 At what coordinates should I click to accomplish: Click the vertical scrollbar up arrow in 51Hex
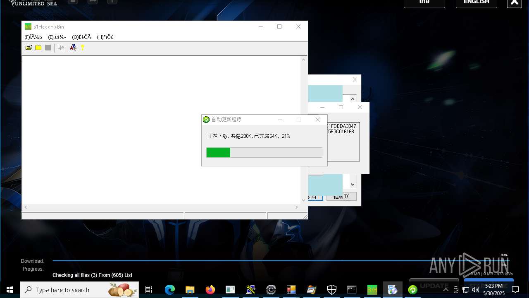[304, 60]
